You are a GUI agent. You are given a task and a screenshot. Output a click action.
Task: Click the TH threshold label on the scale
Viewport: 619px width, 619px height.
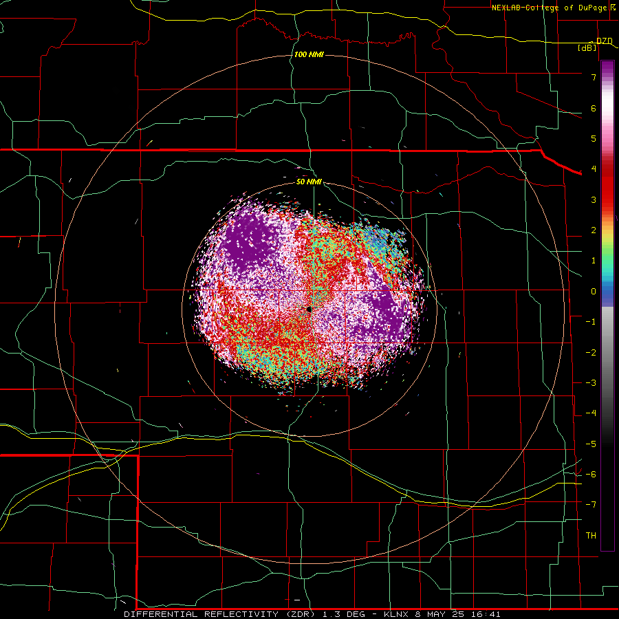pos(591,536)
